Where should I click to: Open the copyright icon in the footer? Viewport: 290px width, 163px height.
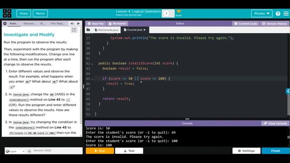pos(29,151)
